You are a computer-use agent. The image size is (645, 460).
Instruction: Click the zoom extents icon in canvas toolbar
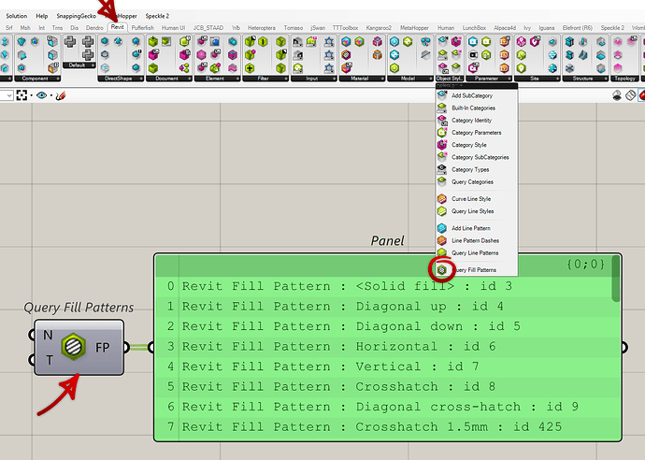(x=21, y=95)
